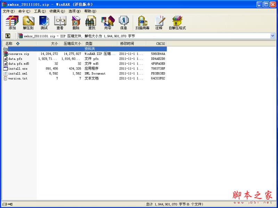Run the 测试 (Test) archive tool
This screenshot has width=278, height=208.
tap(44, 22)
